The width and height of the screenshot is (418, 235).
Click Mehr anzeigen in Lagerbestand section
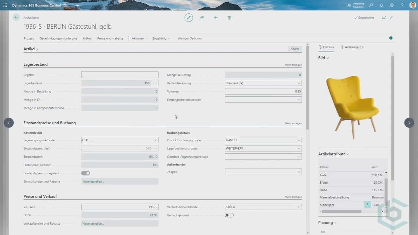click(x=293, y=65)
